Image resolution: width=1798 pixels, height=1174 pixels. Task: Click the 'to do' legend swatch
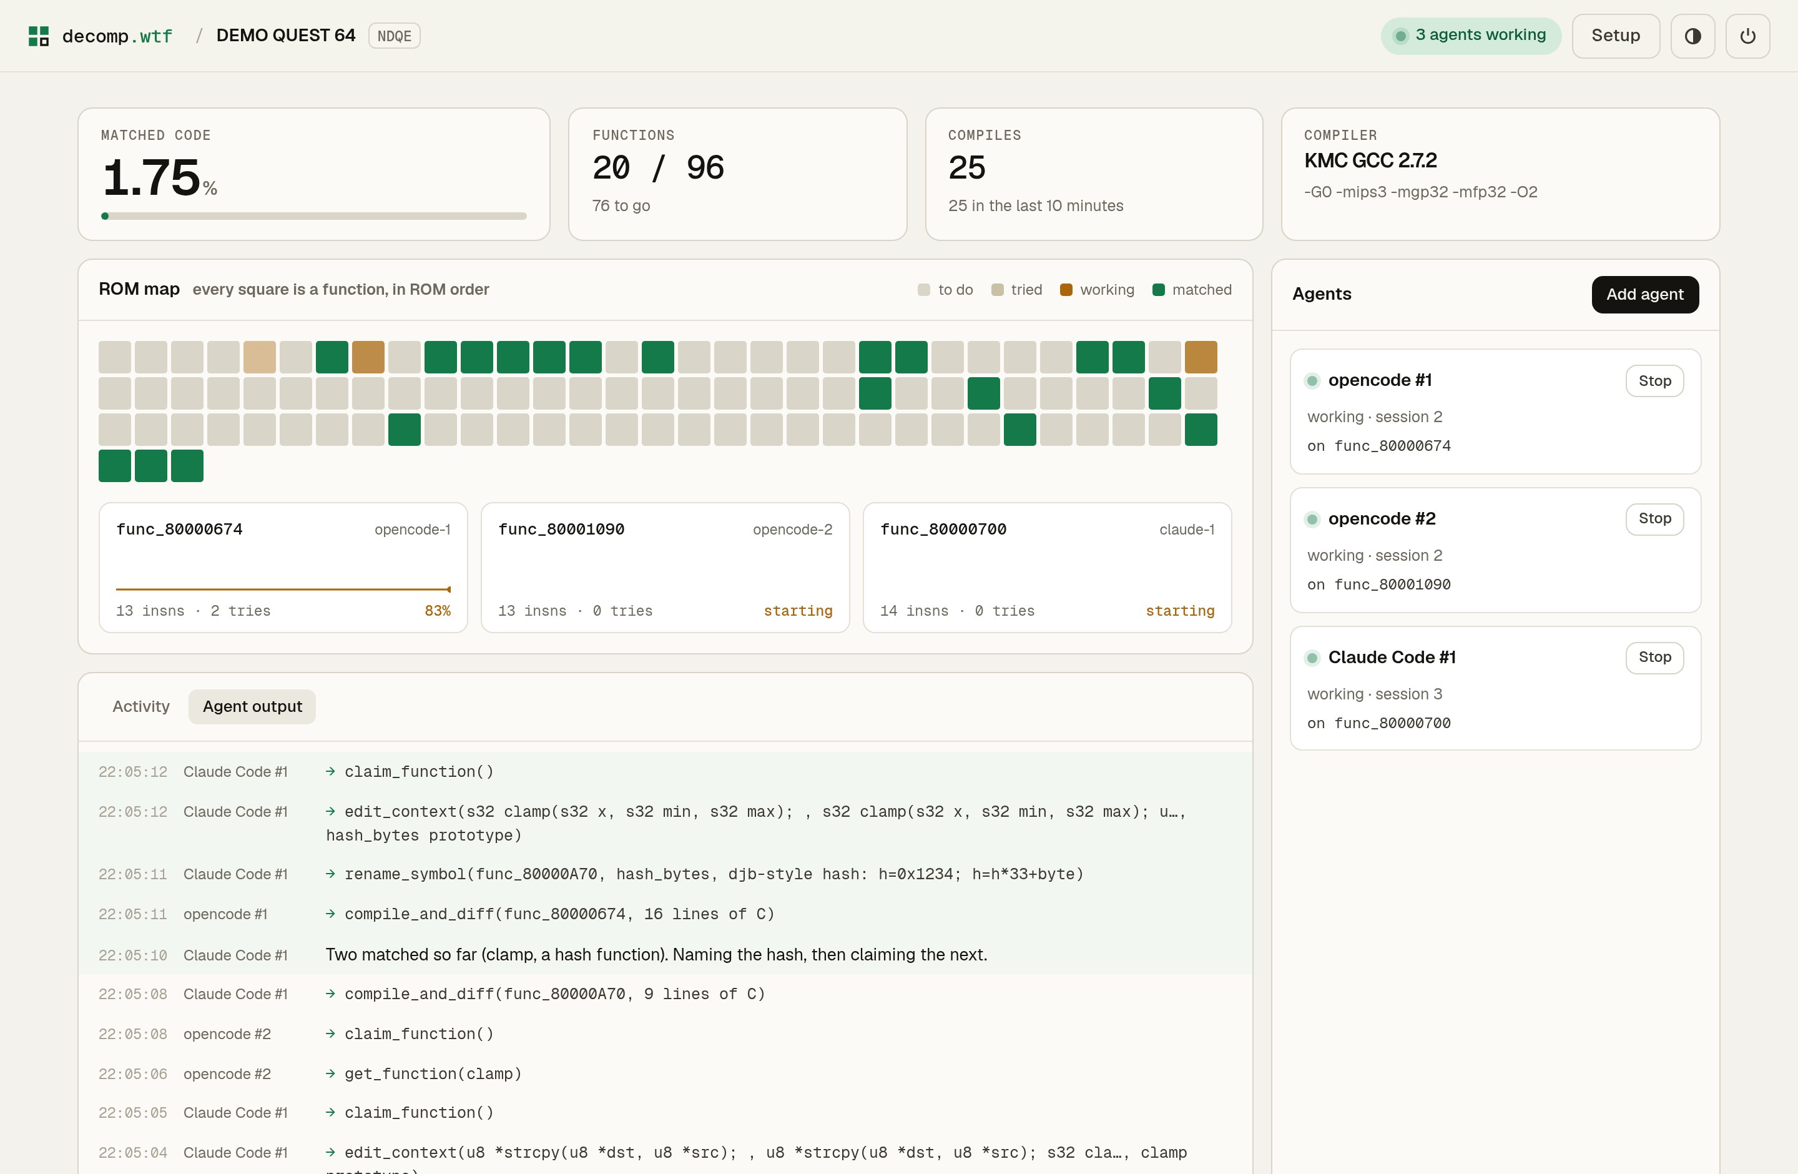[x=923, y=290]
